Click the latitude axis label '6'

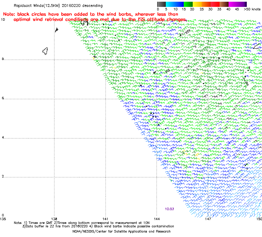click(3, 98)
